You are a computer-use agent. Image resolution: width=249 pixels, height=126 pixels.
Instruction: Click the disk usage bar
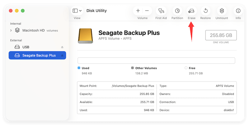point(156,60)
